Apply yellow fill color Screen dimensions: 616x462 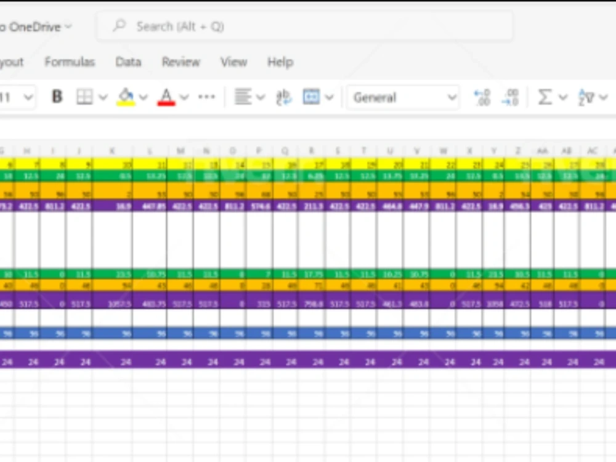tap(126, 97)
